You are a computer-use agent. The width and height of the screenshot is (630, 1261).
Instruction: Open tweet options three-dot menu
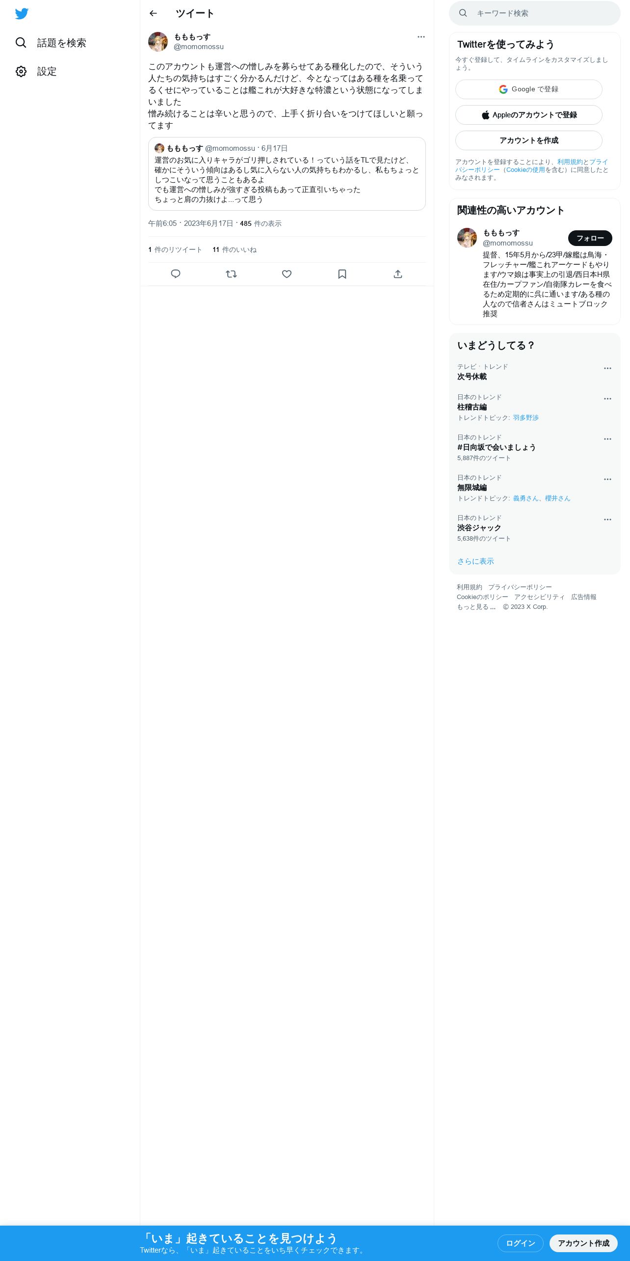[421, 37]
